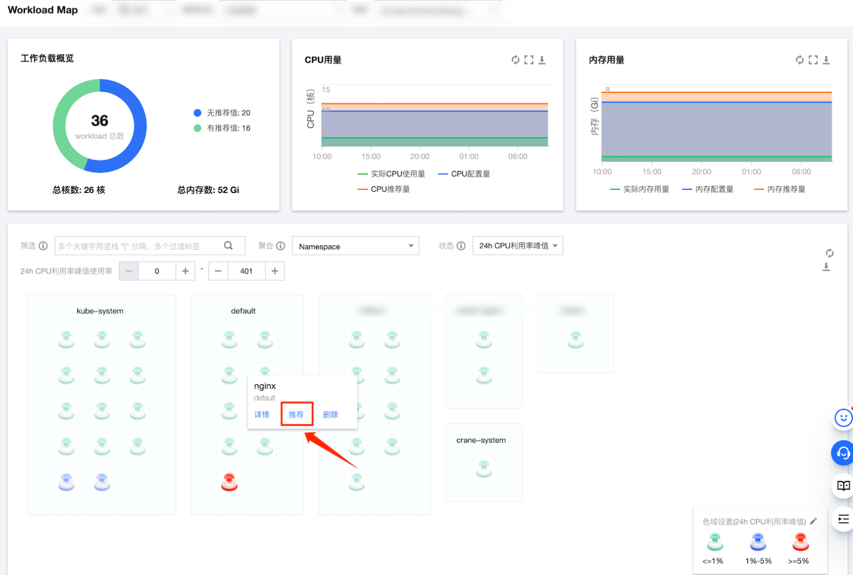The height and width of the screenshot is (575, 853).
Task: Open the book documentation icon
Action: pos(843,486)
